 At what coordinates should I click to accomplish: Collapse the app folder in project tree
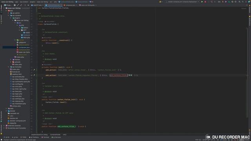pyautogui.click(x=6, y=11)
